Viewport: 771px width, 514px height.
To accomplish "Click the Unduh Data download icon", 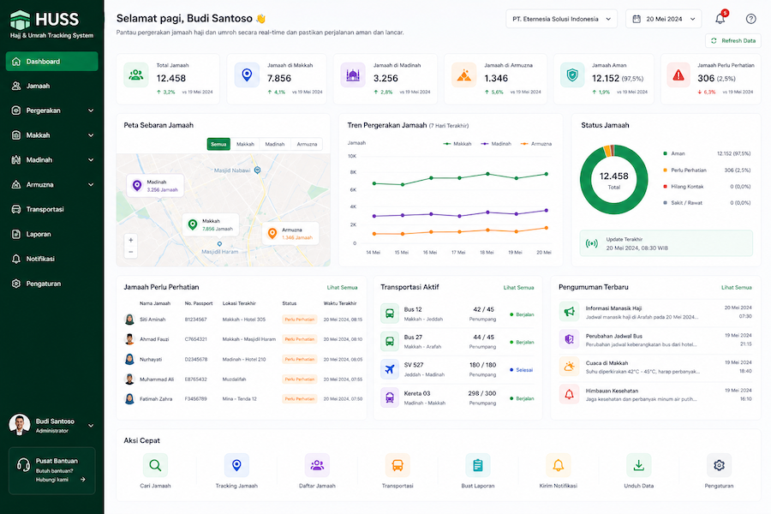I will (638, 465).
